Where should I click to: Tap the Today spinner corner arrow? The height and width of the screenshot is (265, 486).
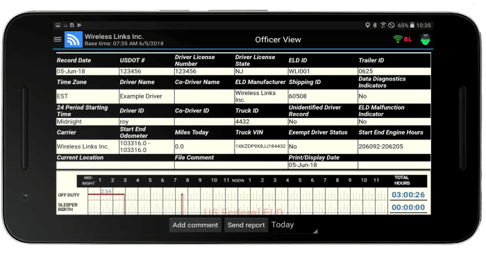(x=315, y=231)
